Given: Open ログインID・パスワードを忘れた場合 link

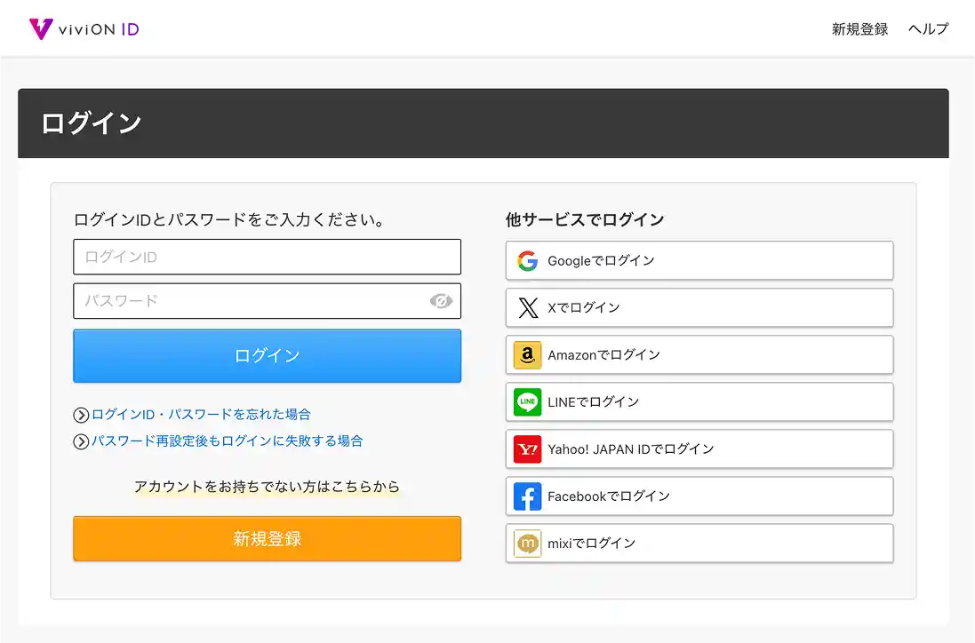Looking at the screenshot, I should 201,415.
